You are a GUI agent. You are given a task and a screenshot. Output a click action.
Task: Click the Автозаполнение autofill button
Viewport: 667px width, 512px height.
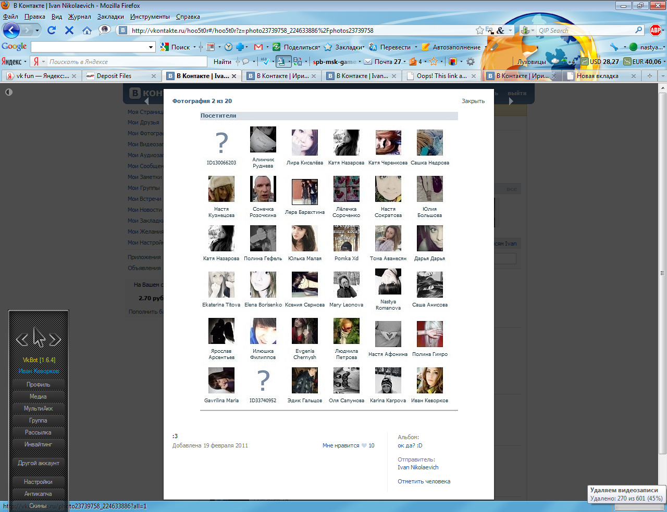click(451, 47)
